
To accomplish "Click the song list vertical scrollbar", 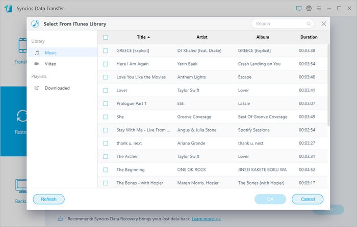I will tap(328, 85).
